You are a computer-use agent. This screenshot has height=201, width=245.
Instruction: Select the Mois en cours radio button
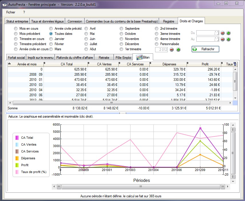16,29
